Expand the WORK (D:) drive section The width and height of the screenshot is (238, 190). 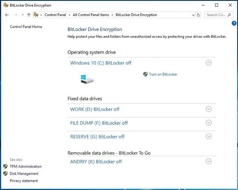209,109
